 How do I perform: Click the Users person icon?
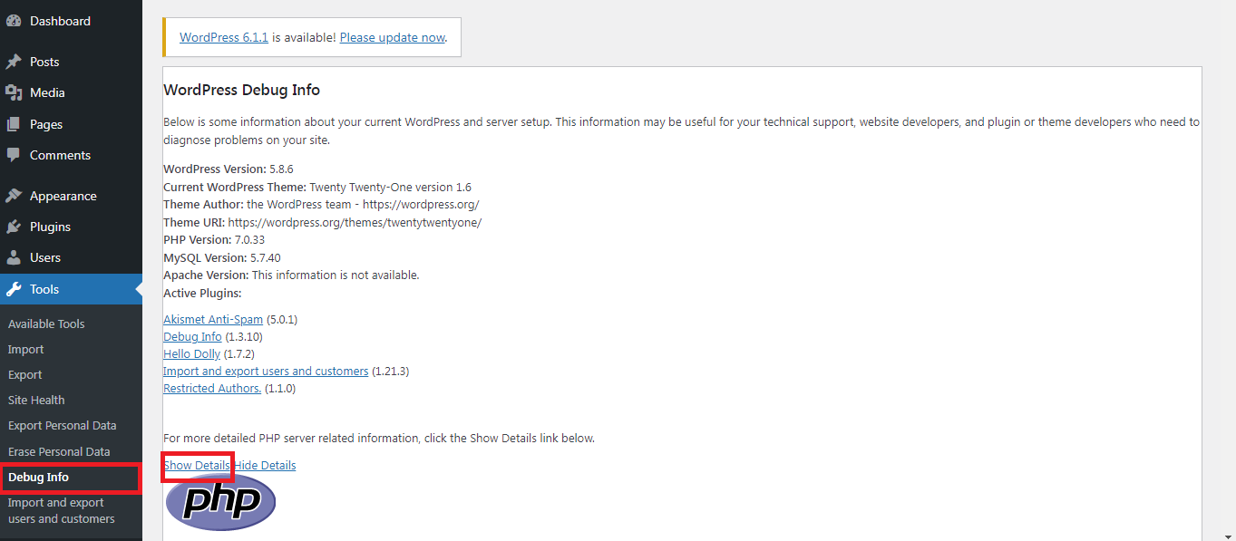click(14, 257)
